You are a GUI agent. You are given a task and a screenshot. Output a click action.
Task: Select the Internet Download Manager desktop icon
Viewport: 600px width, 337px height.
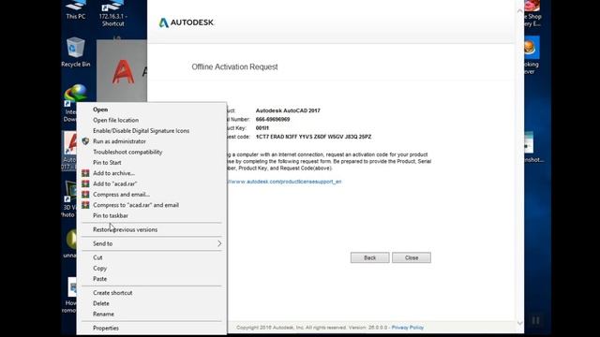click(75, 94)
